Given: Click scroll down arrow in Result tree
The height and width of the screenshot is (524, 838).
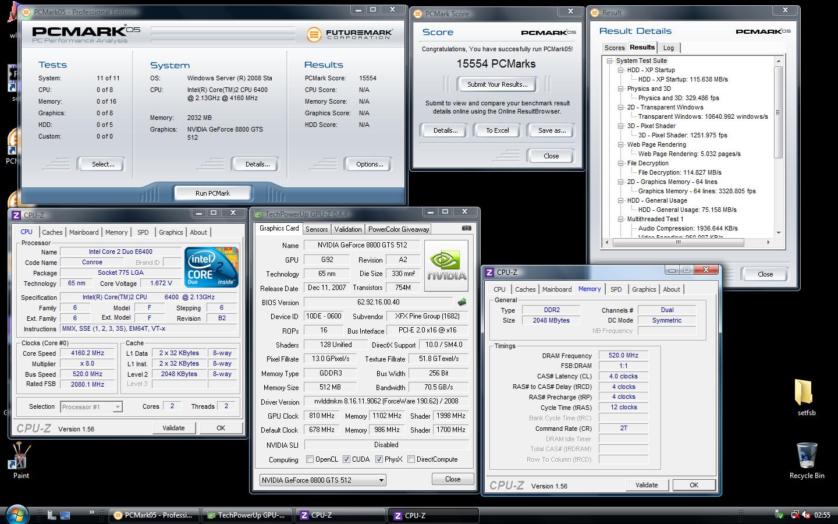Looking at the screenshot, I should coord(779,233).
